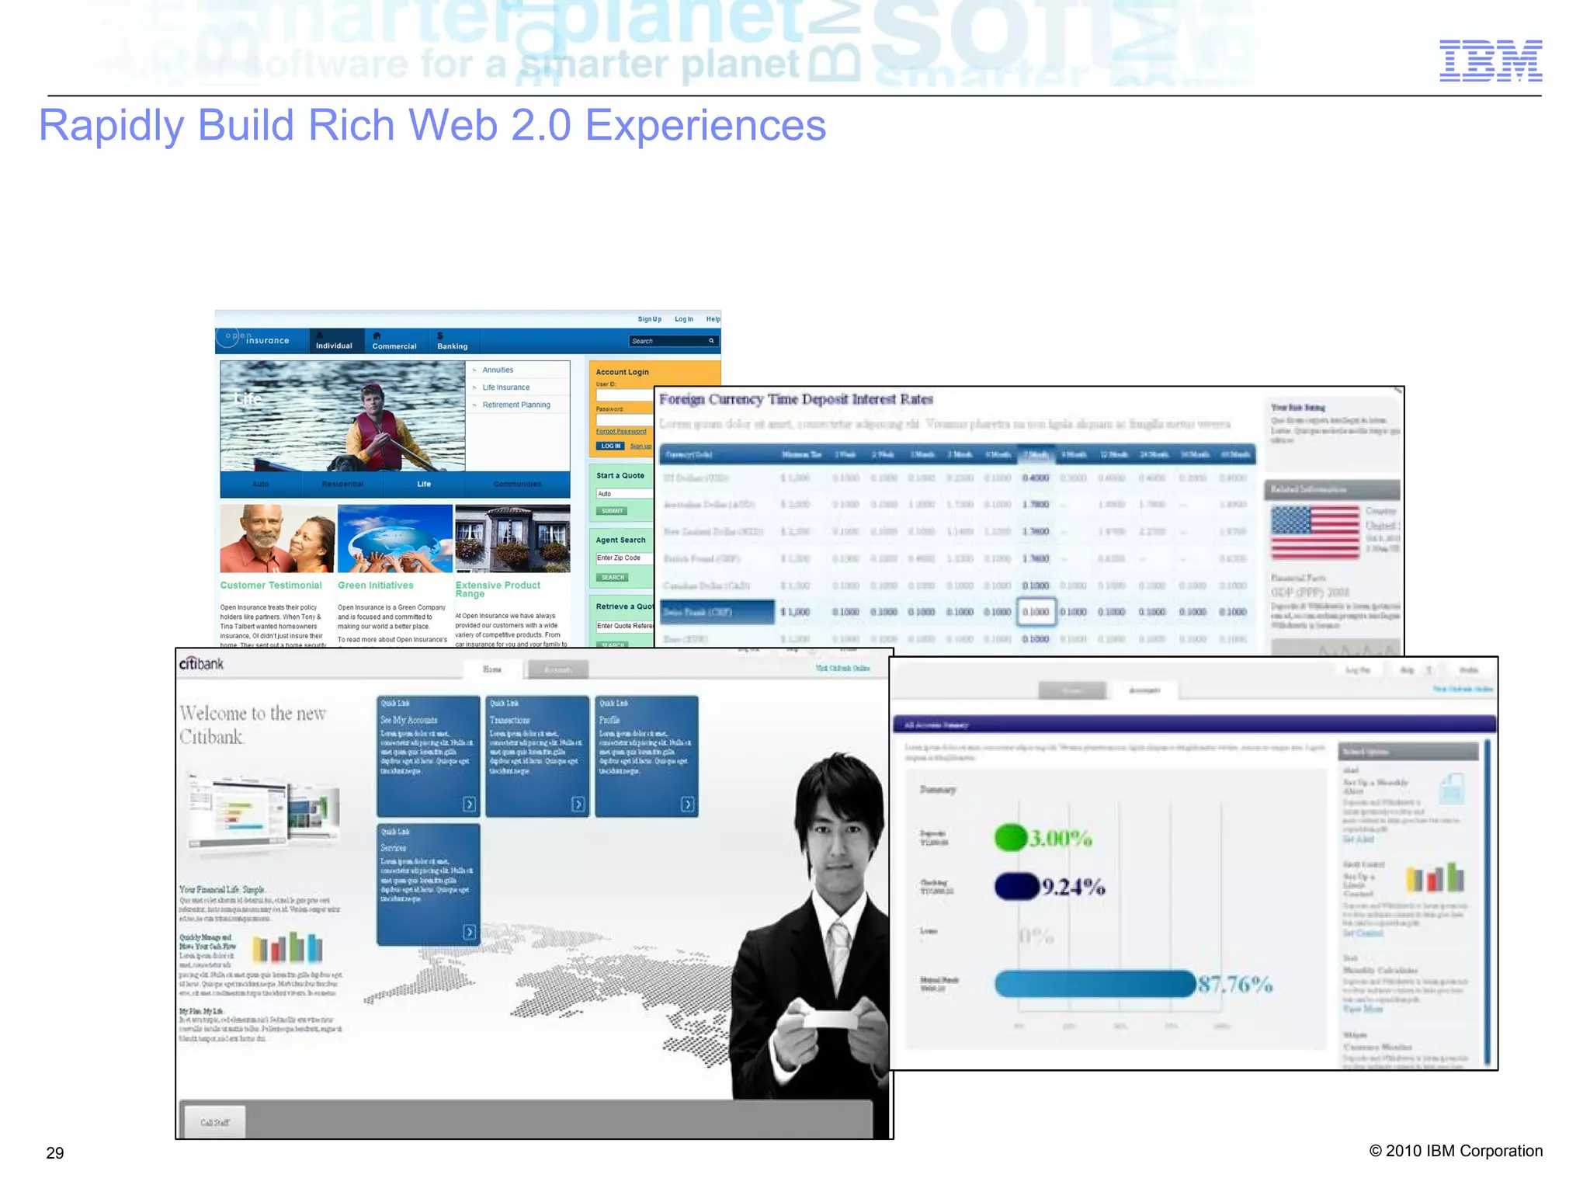Screen dimensions: 1590x1192
Task: Open the Transactions quick link arrow icon
Action: [578, 804]
